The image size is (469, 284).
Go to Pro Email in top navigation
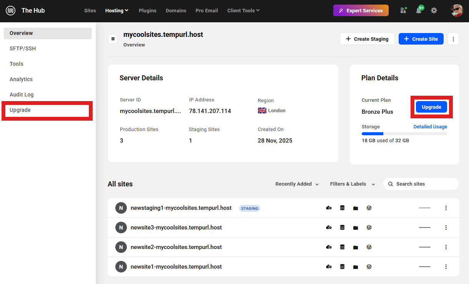click(x=207, y=10)
